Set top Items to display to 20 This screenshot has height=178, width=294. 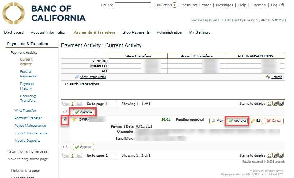[x=275, y=104]
